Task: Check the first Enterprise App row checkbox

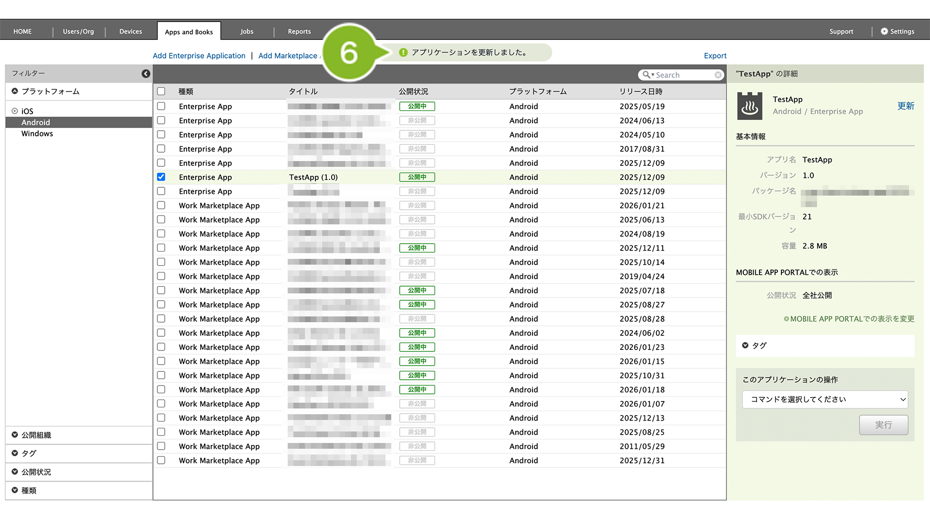Action: pos(161,106)
